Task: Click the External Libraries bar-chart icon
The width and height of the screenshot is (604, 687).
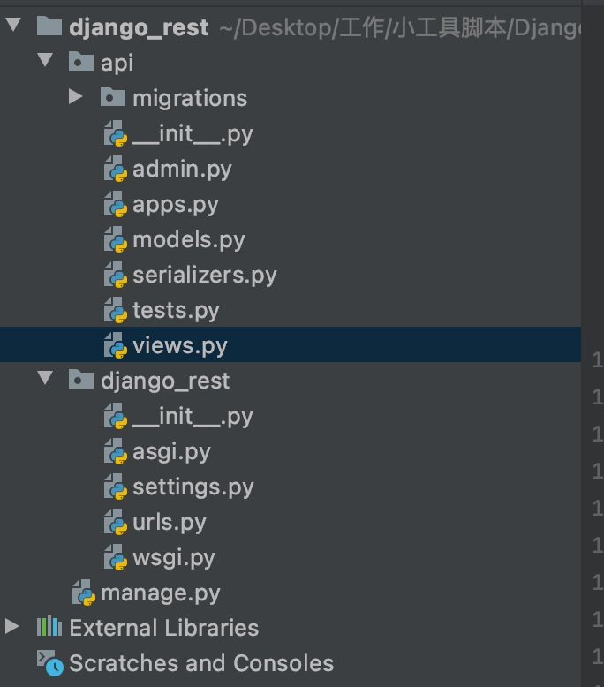Action: coord(49,628)
